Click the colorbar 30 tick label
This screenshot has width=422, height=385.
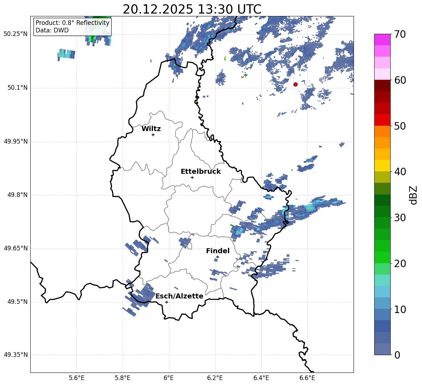point(400,218)
